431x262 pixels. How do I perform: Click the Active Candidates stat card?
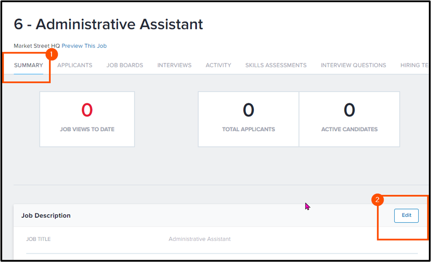[x=349, y=119]
